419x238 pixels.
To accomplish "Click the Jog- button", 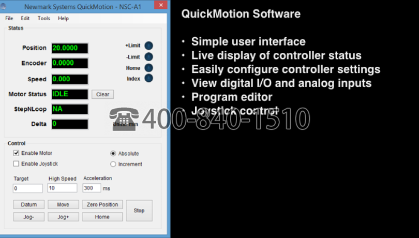I will [x=29, y=217].
